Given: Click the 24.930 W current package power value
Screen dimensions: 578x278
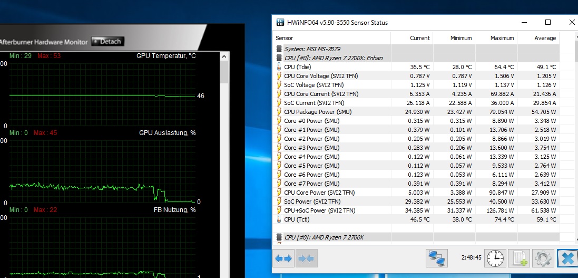Looking at the screenshot, I should coord(418,112).
